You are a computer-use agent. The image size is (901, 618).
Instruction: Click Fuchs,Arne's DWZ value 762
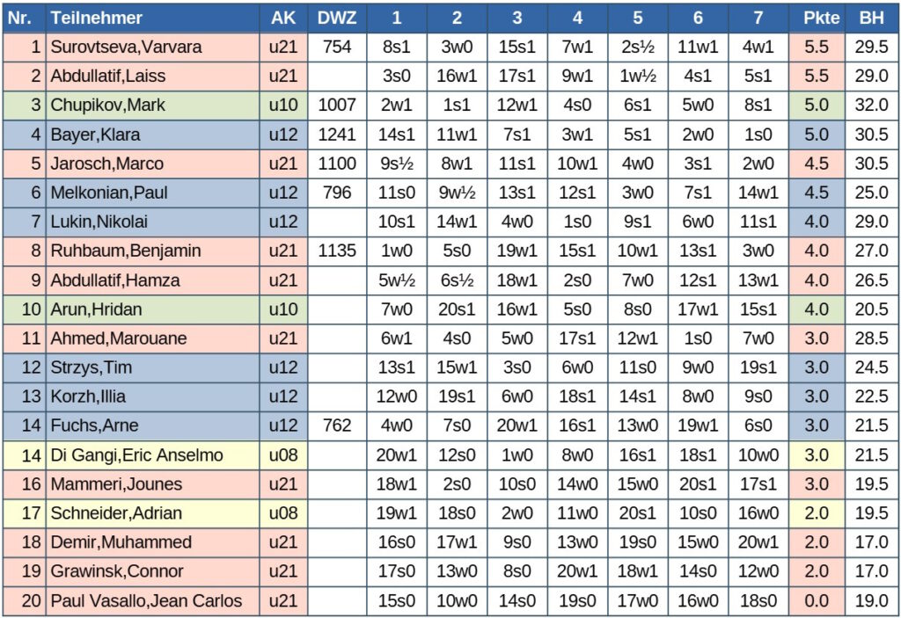[x=337, y=425]
